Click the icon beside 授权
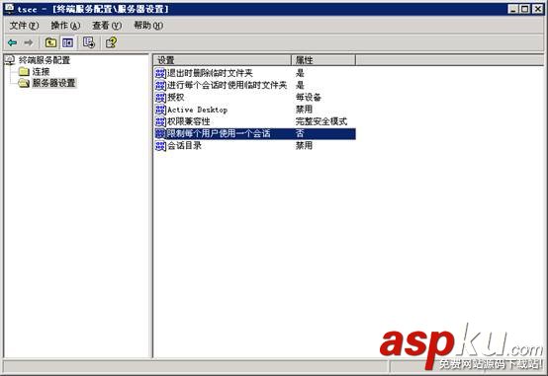Image resolution: width=548 pixels, height=376 pixels. click(x=160, y=98)
